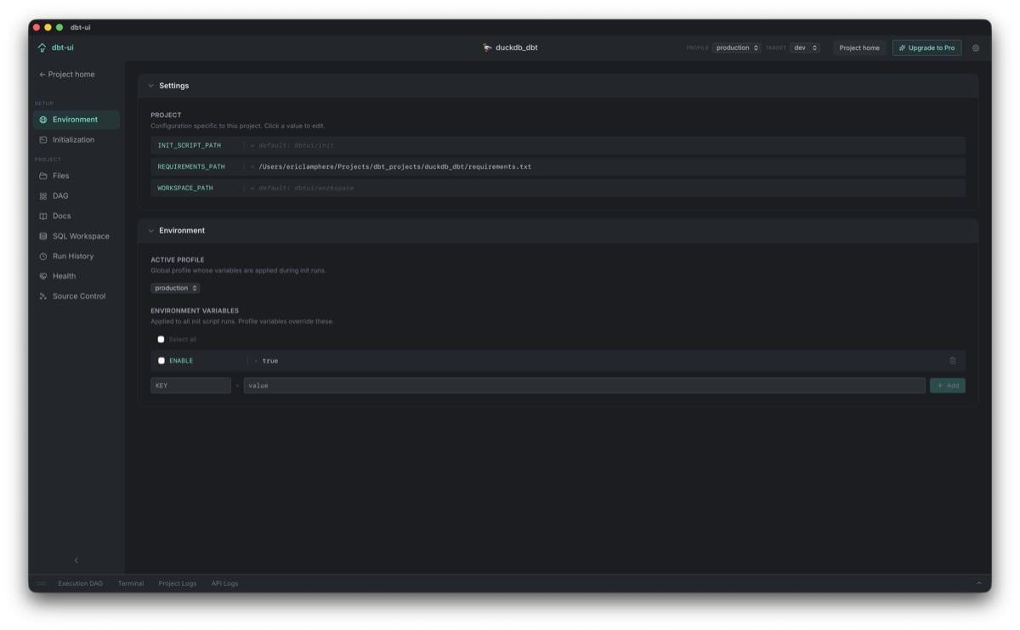1020x630 pixels.
Task: Click the Project home button in header
Action: coord(859,48)
